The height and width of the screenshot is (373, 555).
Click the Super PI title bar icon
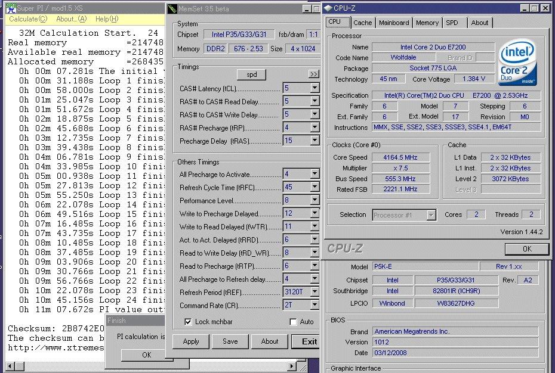[11, 8]
